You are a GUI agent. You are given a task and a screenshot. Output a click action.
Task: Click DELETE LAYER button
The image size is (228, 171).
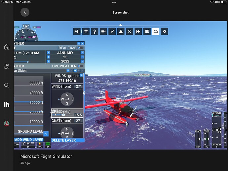click(x=68, y=140)
